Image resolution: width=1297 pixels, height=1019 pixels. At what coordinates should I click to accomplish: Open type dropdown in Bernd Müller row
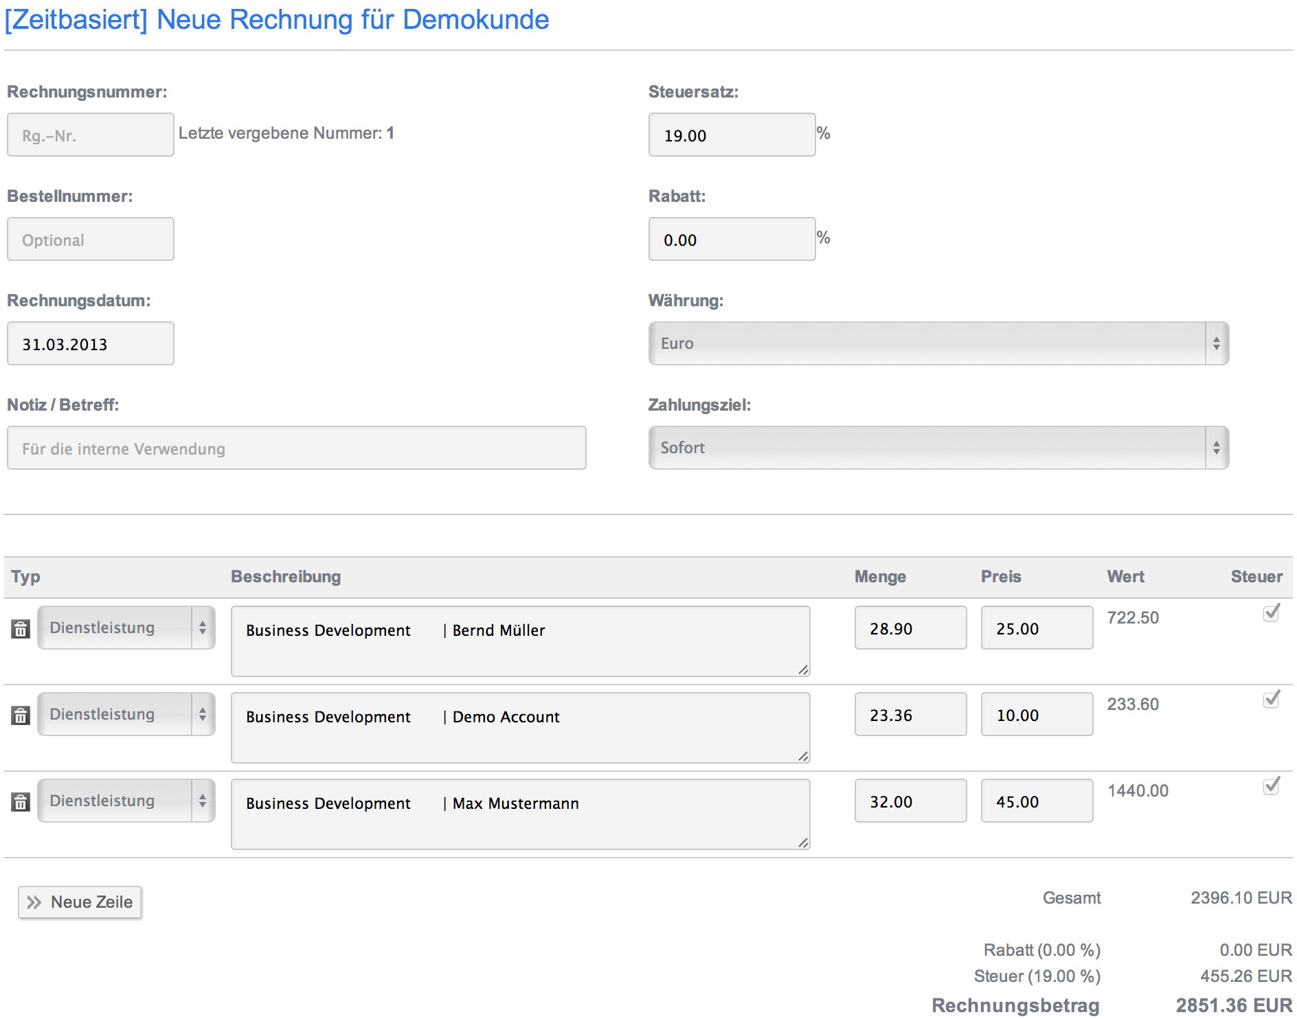pos(126,628)
